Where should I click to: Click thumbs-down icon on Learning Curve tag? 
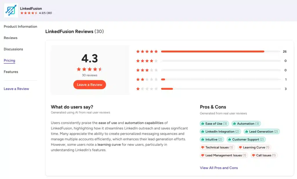click(x=240, y=147)
